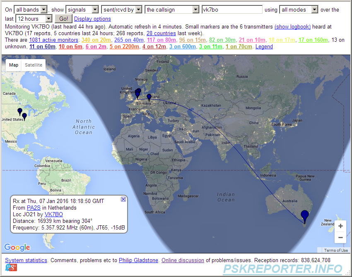
Task: Close the reception info popup
Action: click(123, 199)
